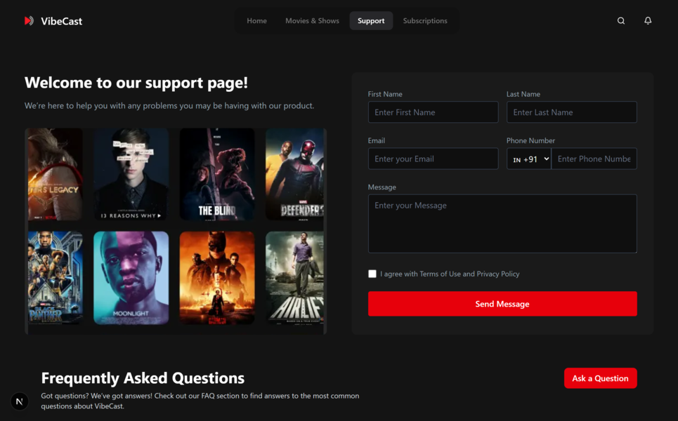The height and width of the screenshot is (421, 678).
Task: Switch to the Subscriptions tab
Action: (x=425, y=21)
